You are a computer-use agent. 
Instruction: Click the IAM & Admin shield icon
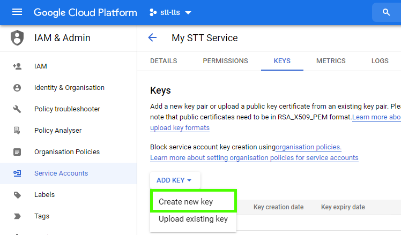[x=17, y=38]
